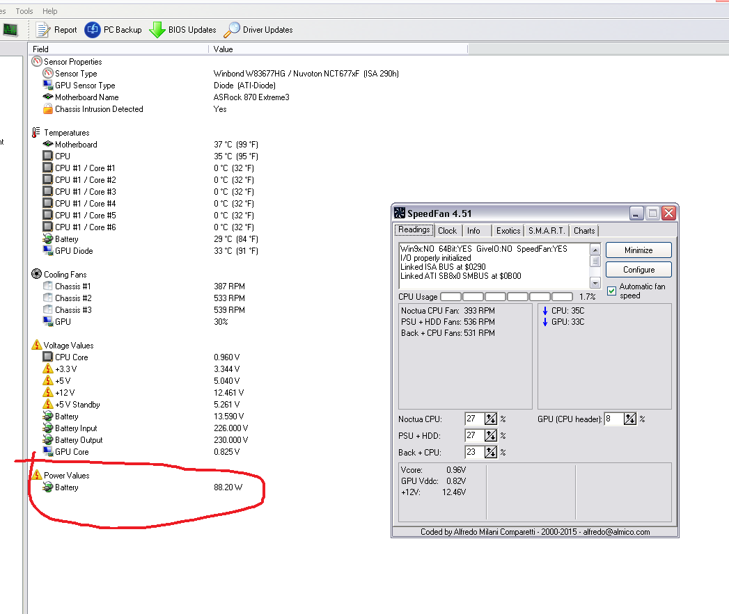Switch to the Clock tab in SpeedFan

tap(447, 231)
